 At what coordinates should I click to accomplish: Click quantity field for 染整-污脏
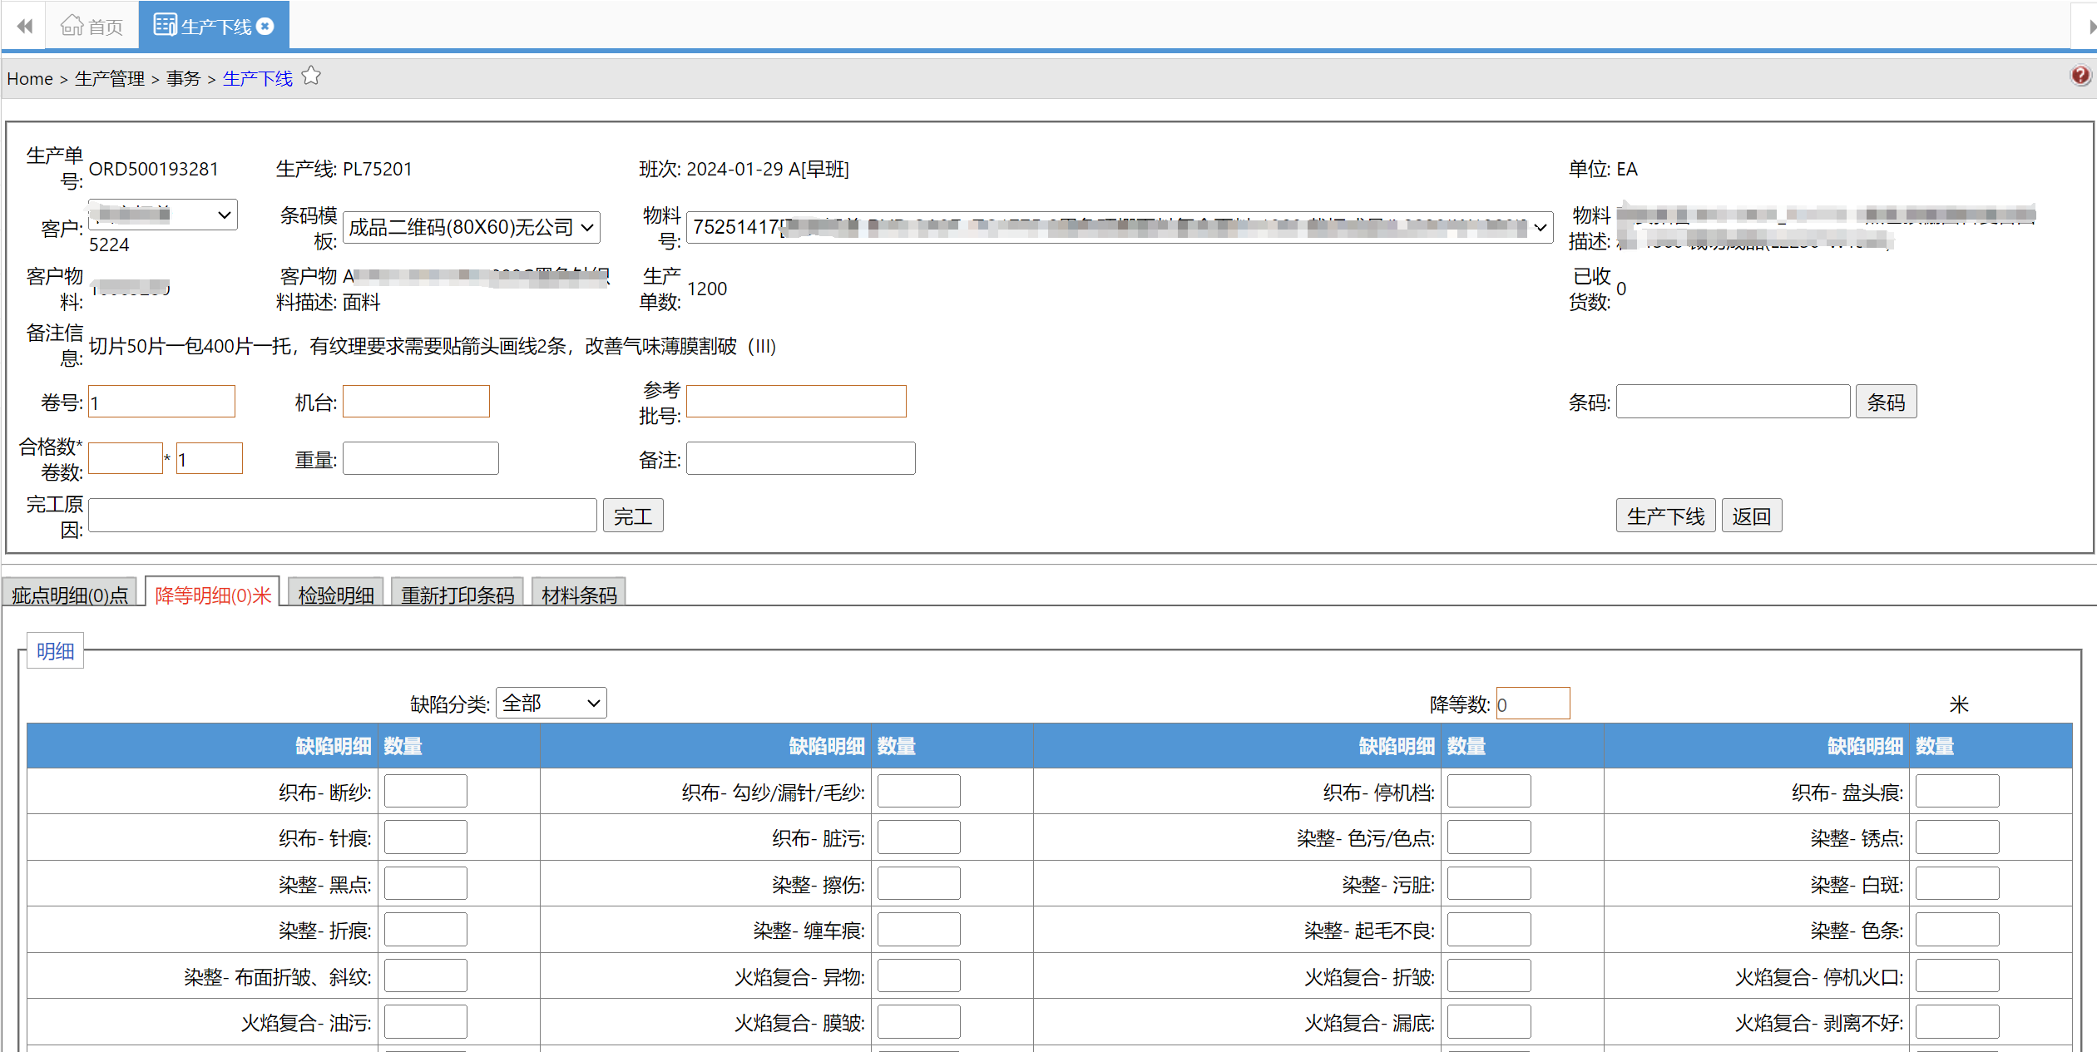tap(1488, 883)
